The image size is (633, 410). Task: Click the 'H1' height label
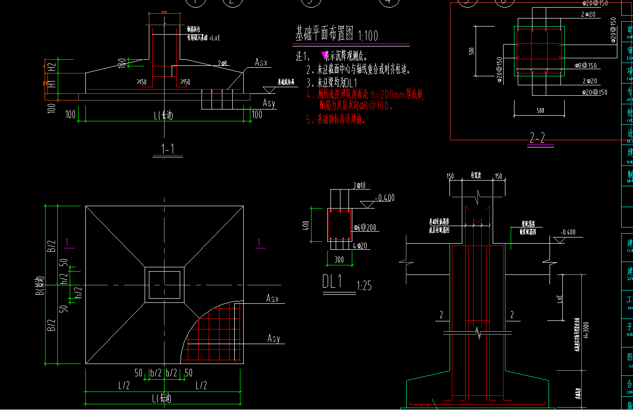(52, 83)
